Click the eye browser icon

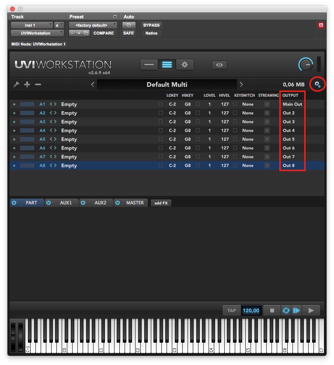(219, 65)
